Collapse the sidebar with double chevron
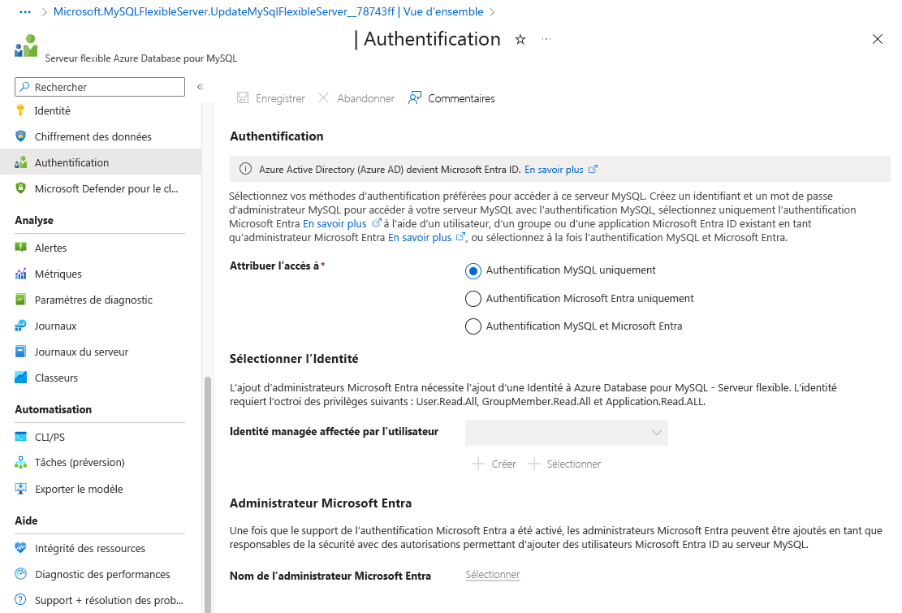This screenshot has width=902, height=613. (201, 87)
